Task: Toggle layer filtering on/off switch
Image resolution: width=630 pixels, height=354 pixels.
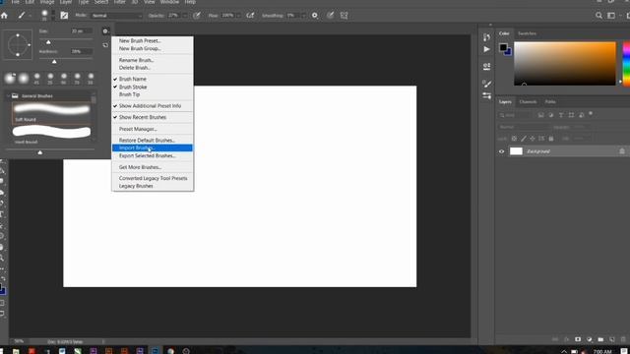Action: 591,114
